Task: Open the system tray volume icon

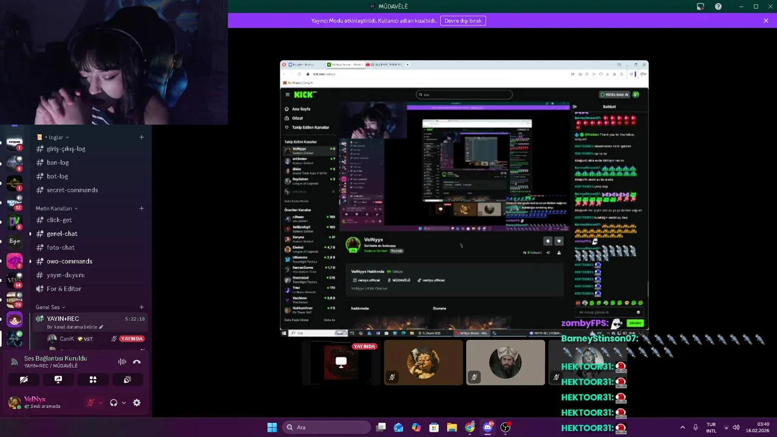Action: 736,427
